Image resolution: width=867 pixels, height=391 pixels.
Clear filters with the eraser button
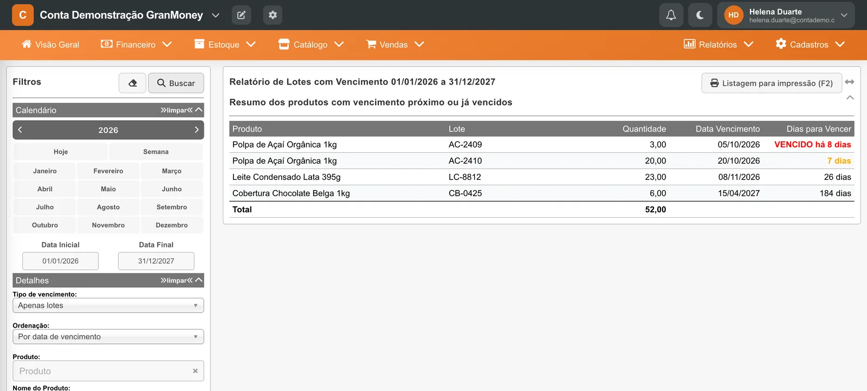point(132,83)
